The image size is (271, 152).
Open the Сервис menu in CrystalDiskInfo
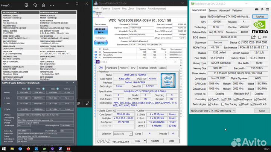(116, 8)
